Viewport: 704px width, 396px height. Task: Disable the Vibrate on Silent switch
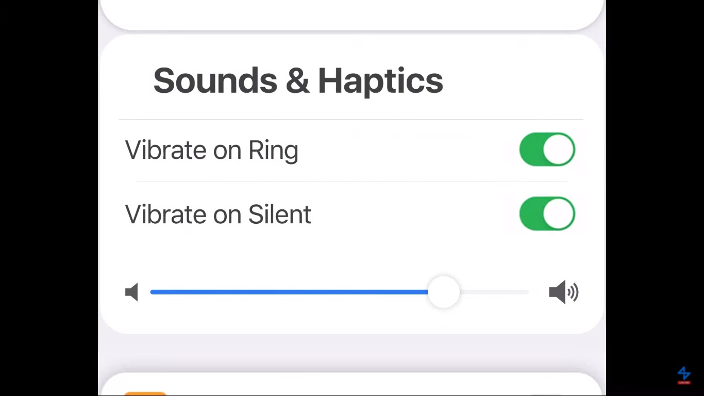coord(547,213)
